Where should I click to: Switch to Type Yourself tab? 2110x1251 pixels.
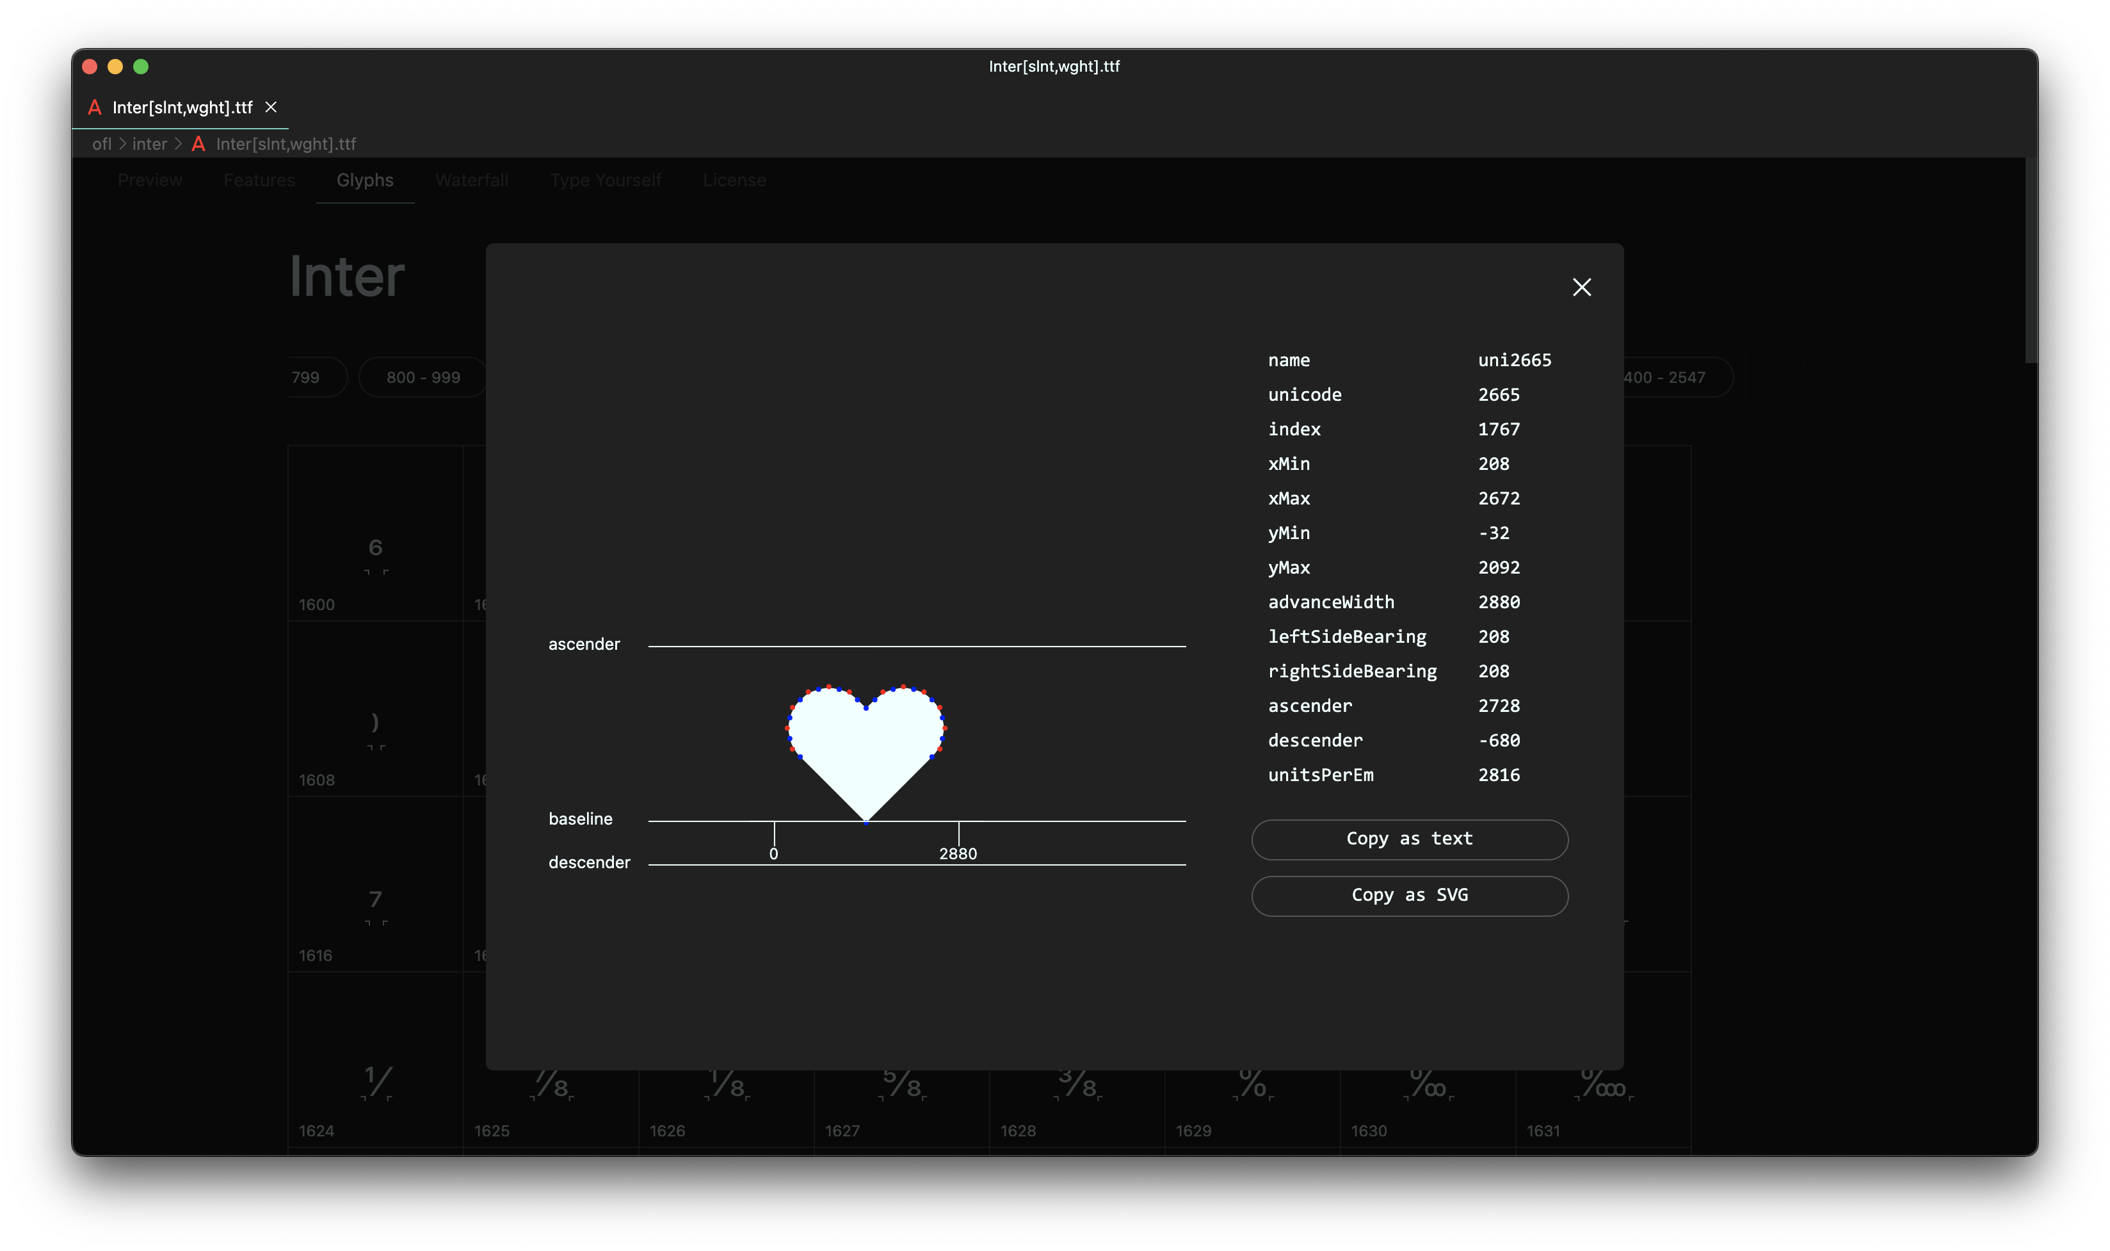605,181
